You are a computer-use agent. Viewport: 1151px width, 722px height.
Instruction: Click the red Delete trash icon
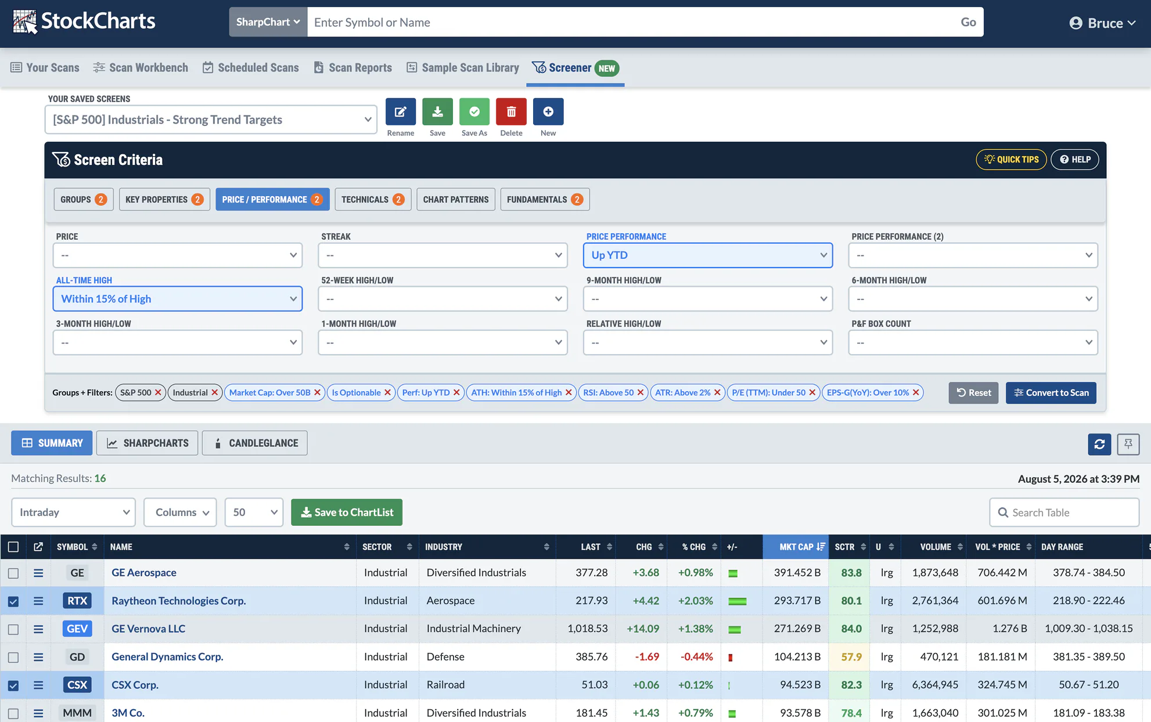click(511, 111)
